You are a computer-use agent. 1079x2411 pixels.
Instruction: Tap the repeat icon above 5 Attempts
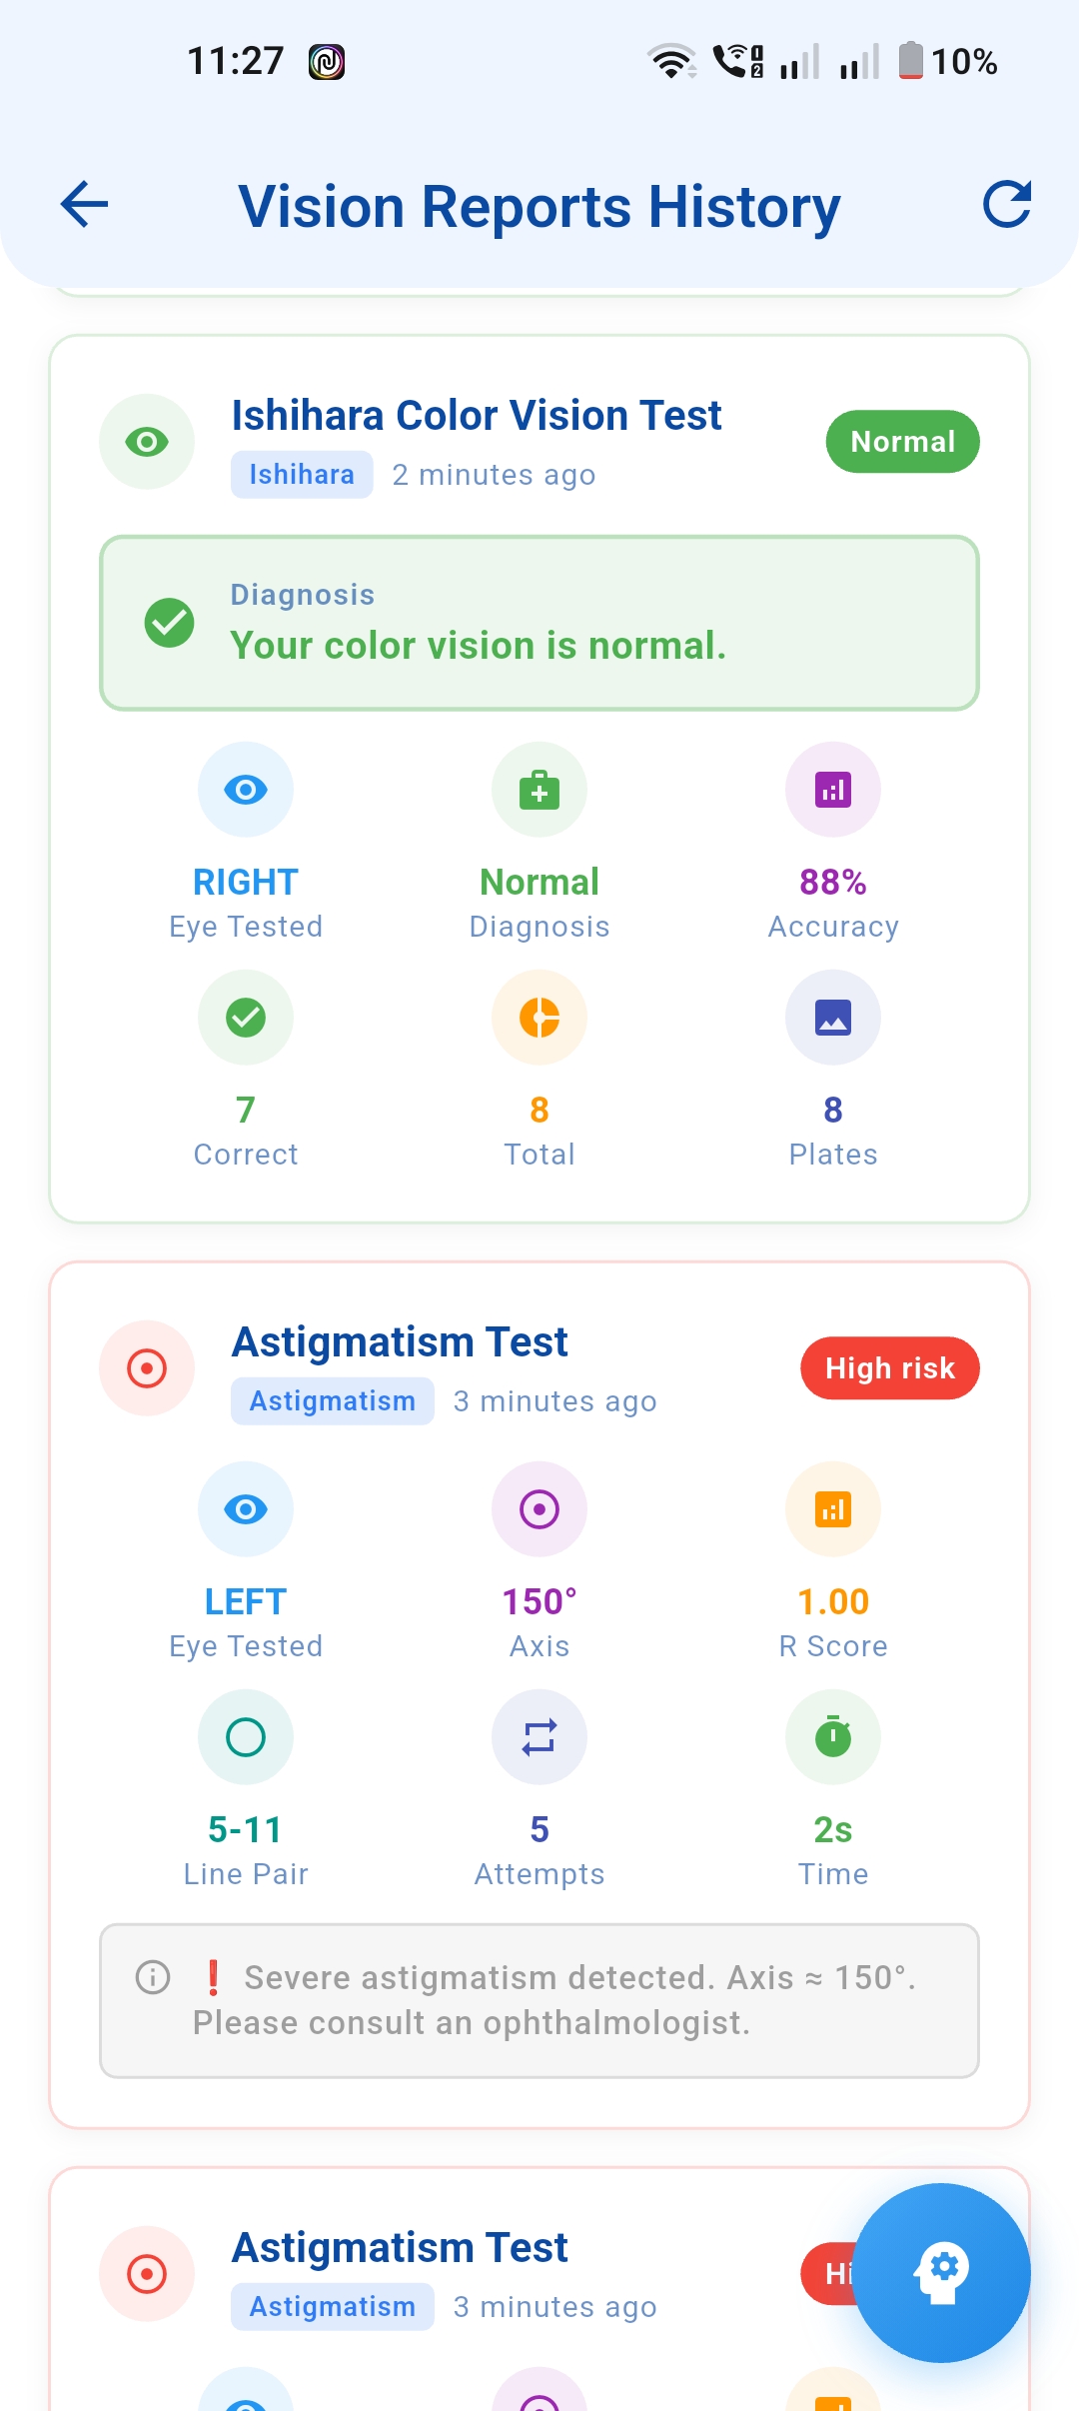pyautogui.click(x=539, y=1737)
